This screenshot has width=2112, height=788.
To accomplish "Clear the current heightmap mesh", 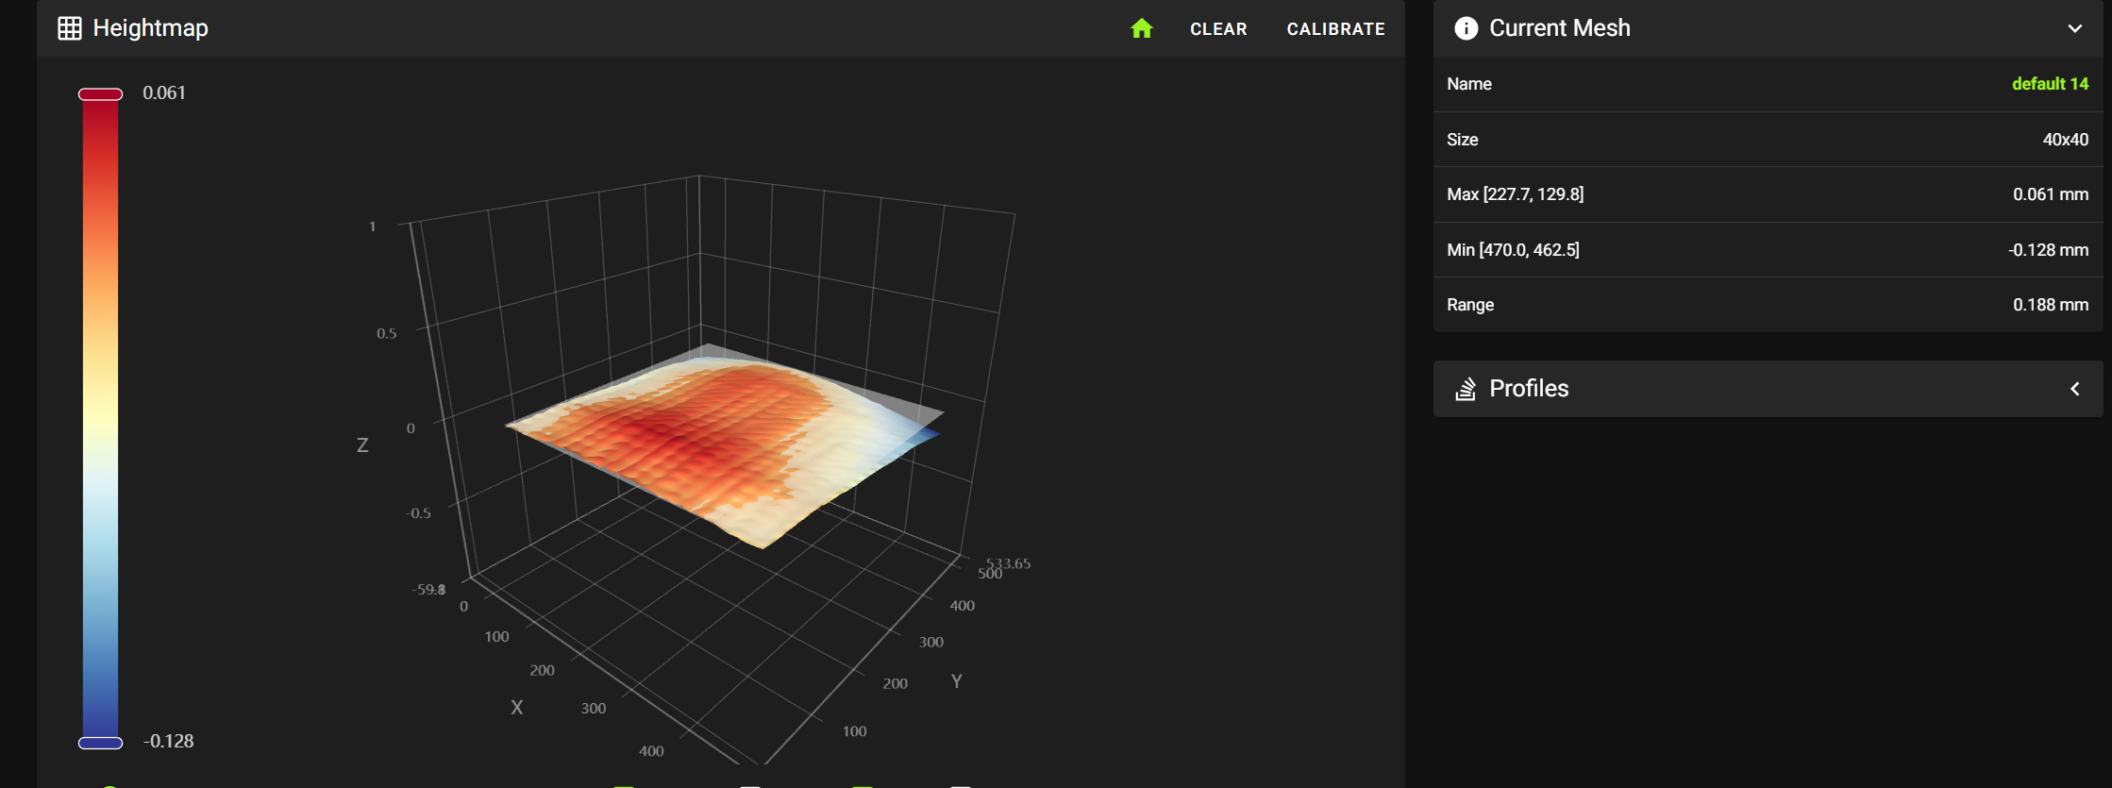I will 1218,29.
